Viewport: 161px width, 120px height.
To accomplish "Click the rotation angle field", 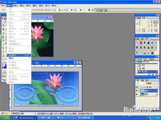I will [x=56, y=10].
